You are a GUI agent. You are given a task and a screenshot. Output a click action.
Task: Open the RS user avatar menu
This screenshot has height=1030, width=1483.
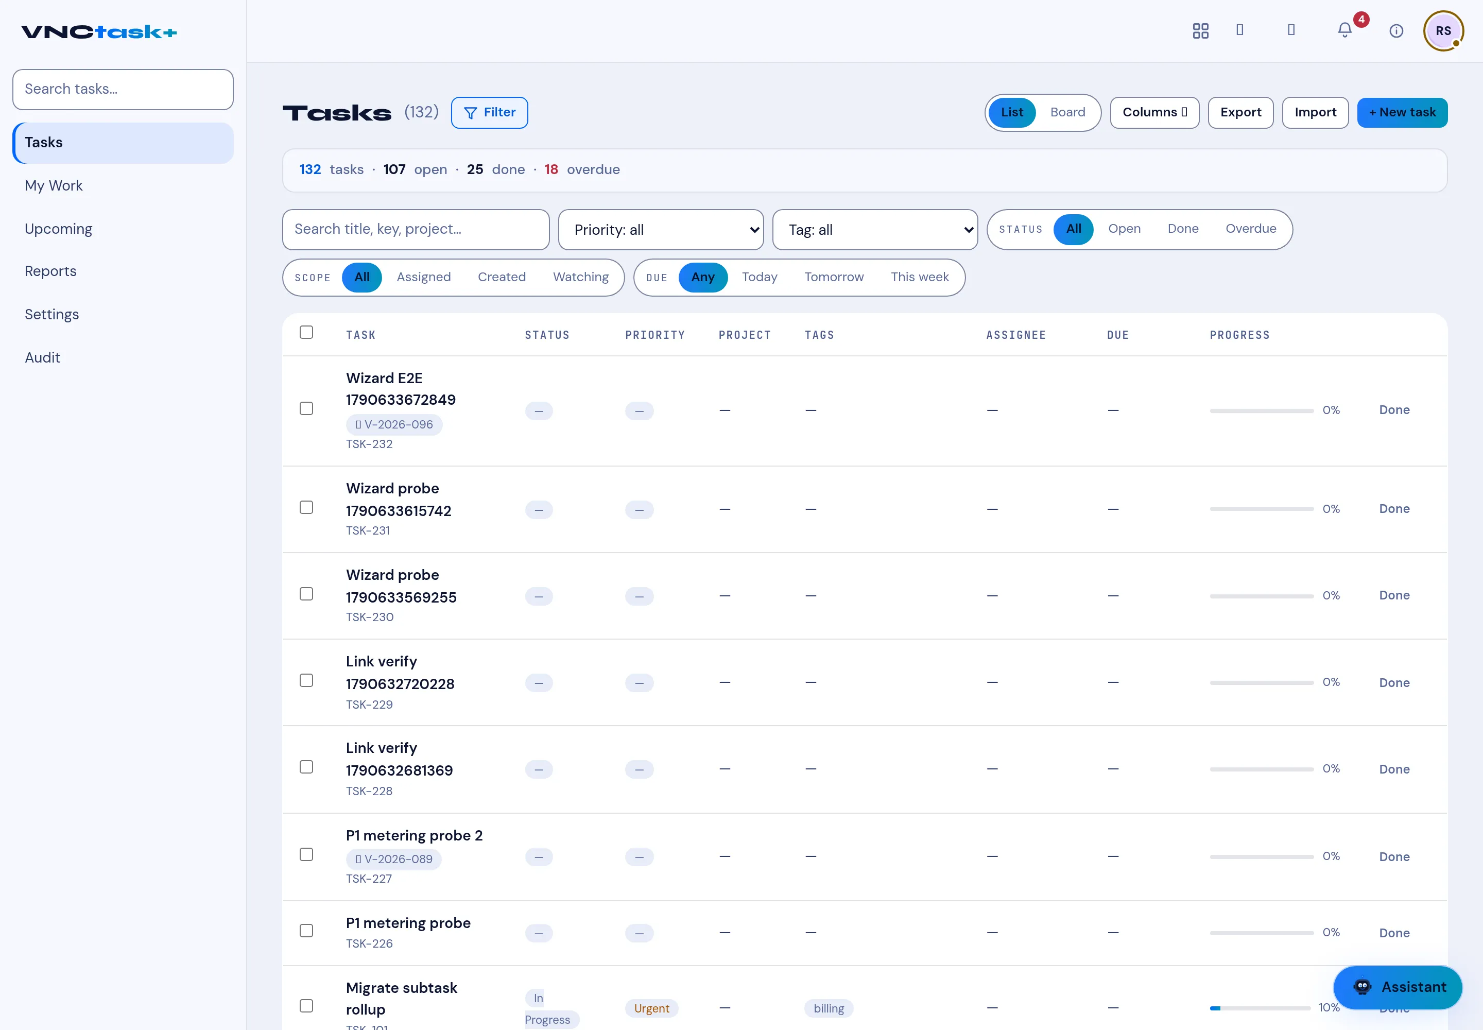[1444, 30]
